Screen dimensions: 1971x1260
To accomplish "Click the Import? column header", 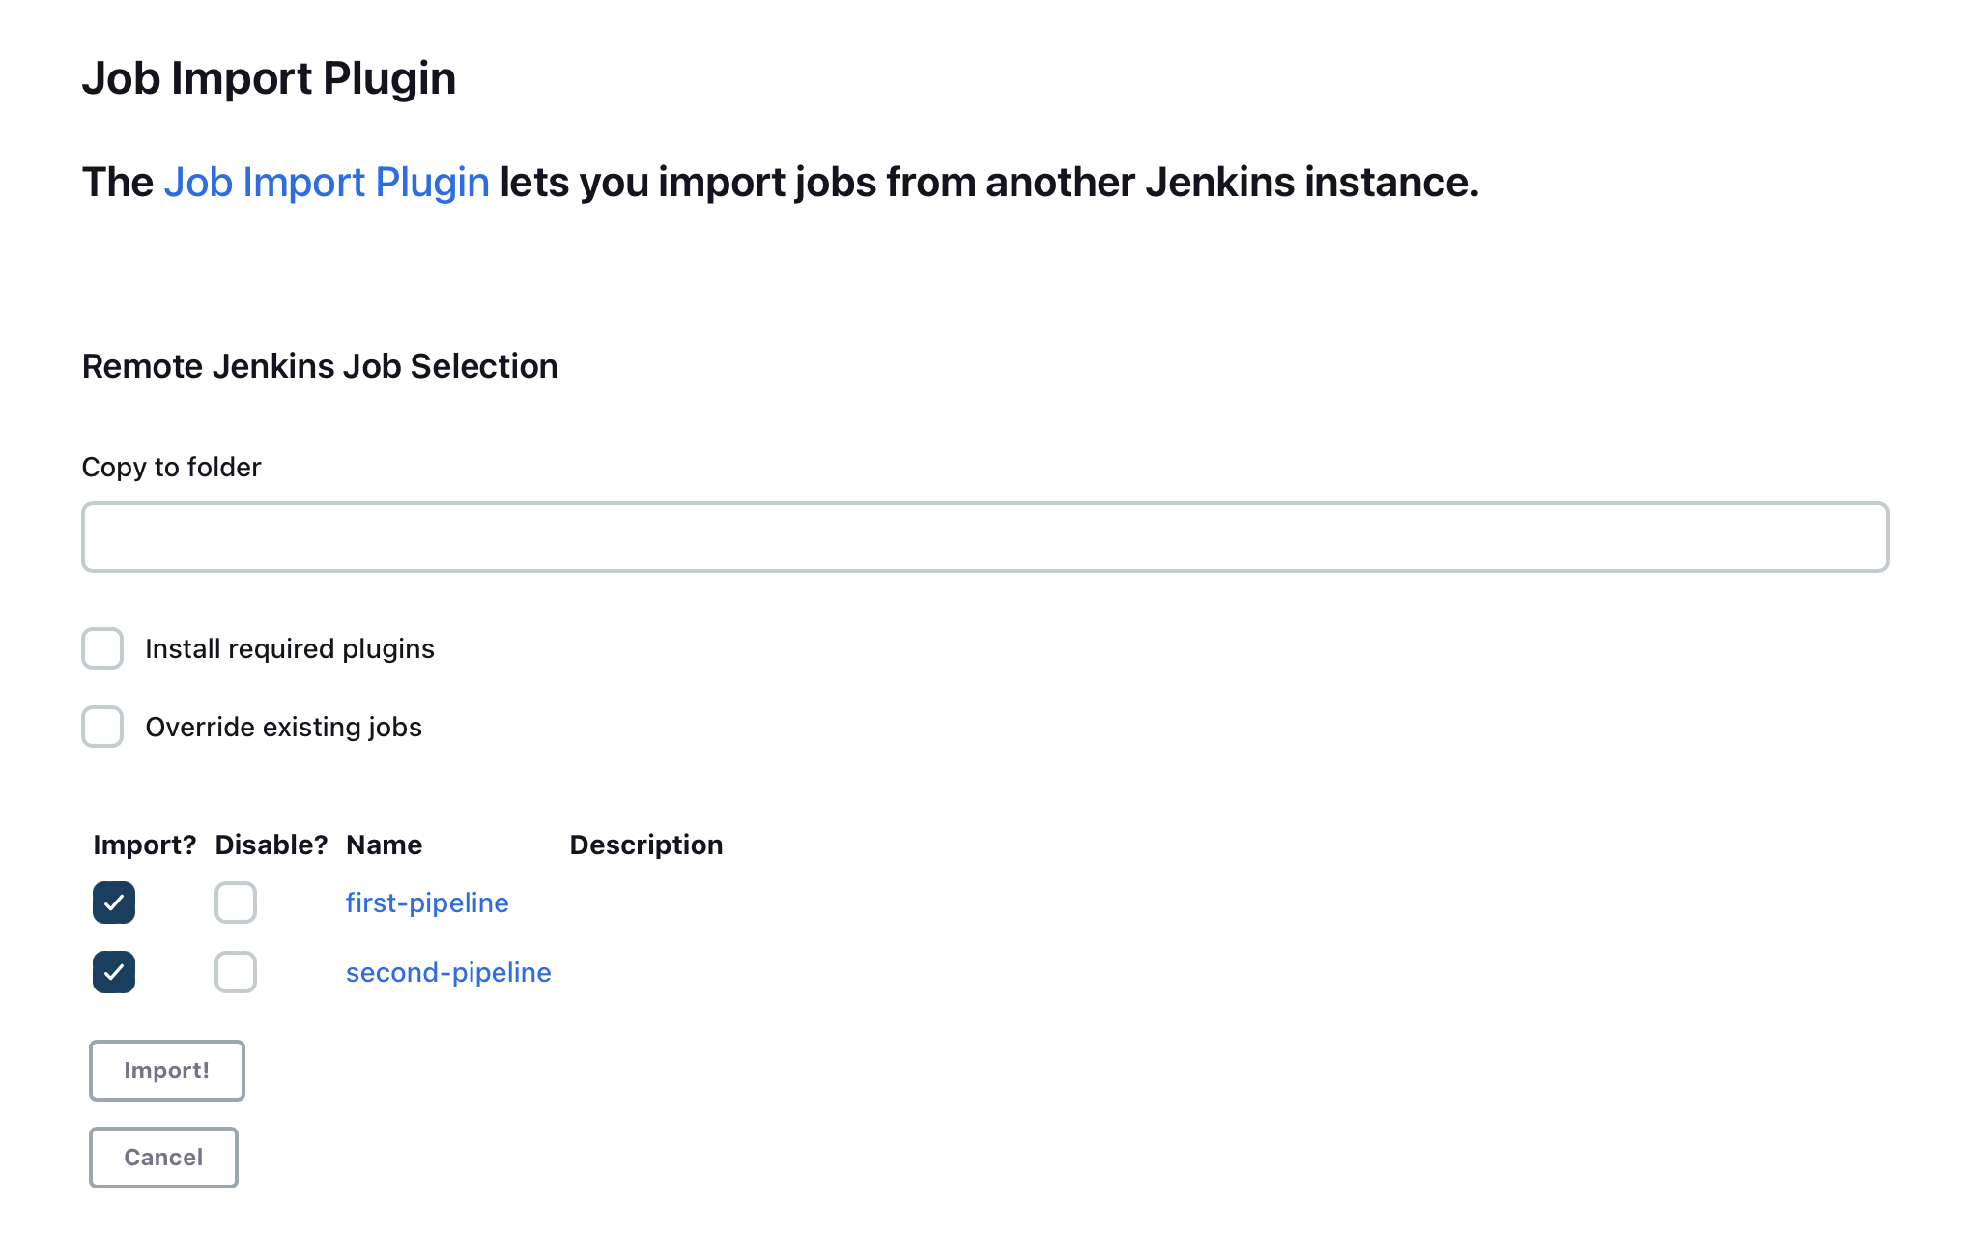I will [x=144, y=845].
